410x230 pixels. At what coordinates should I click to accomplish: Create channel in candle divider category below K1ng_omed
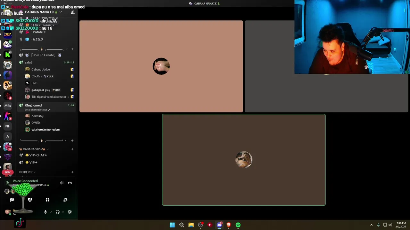72,141
